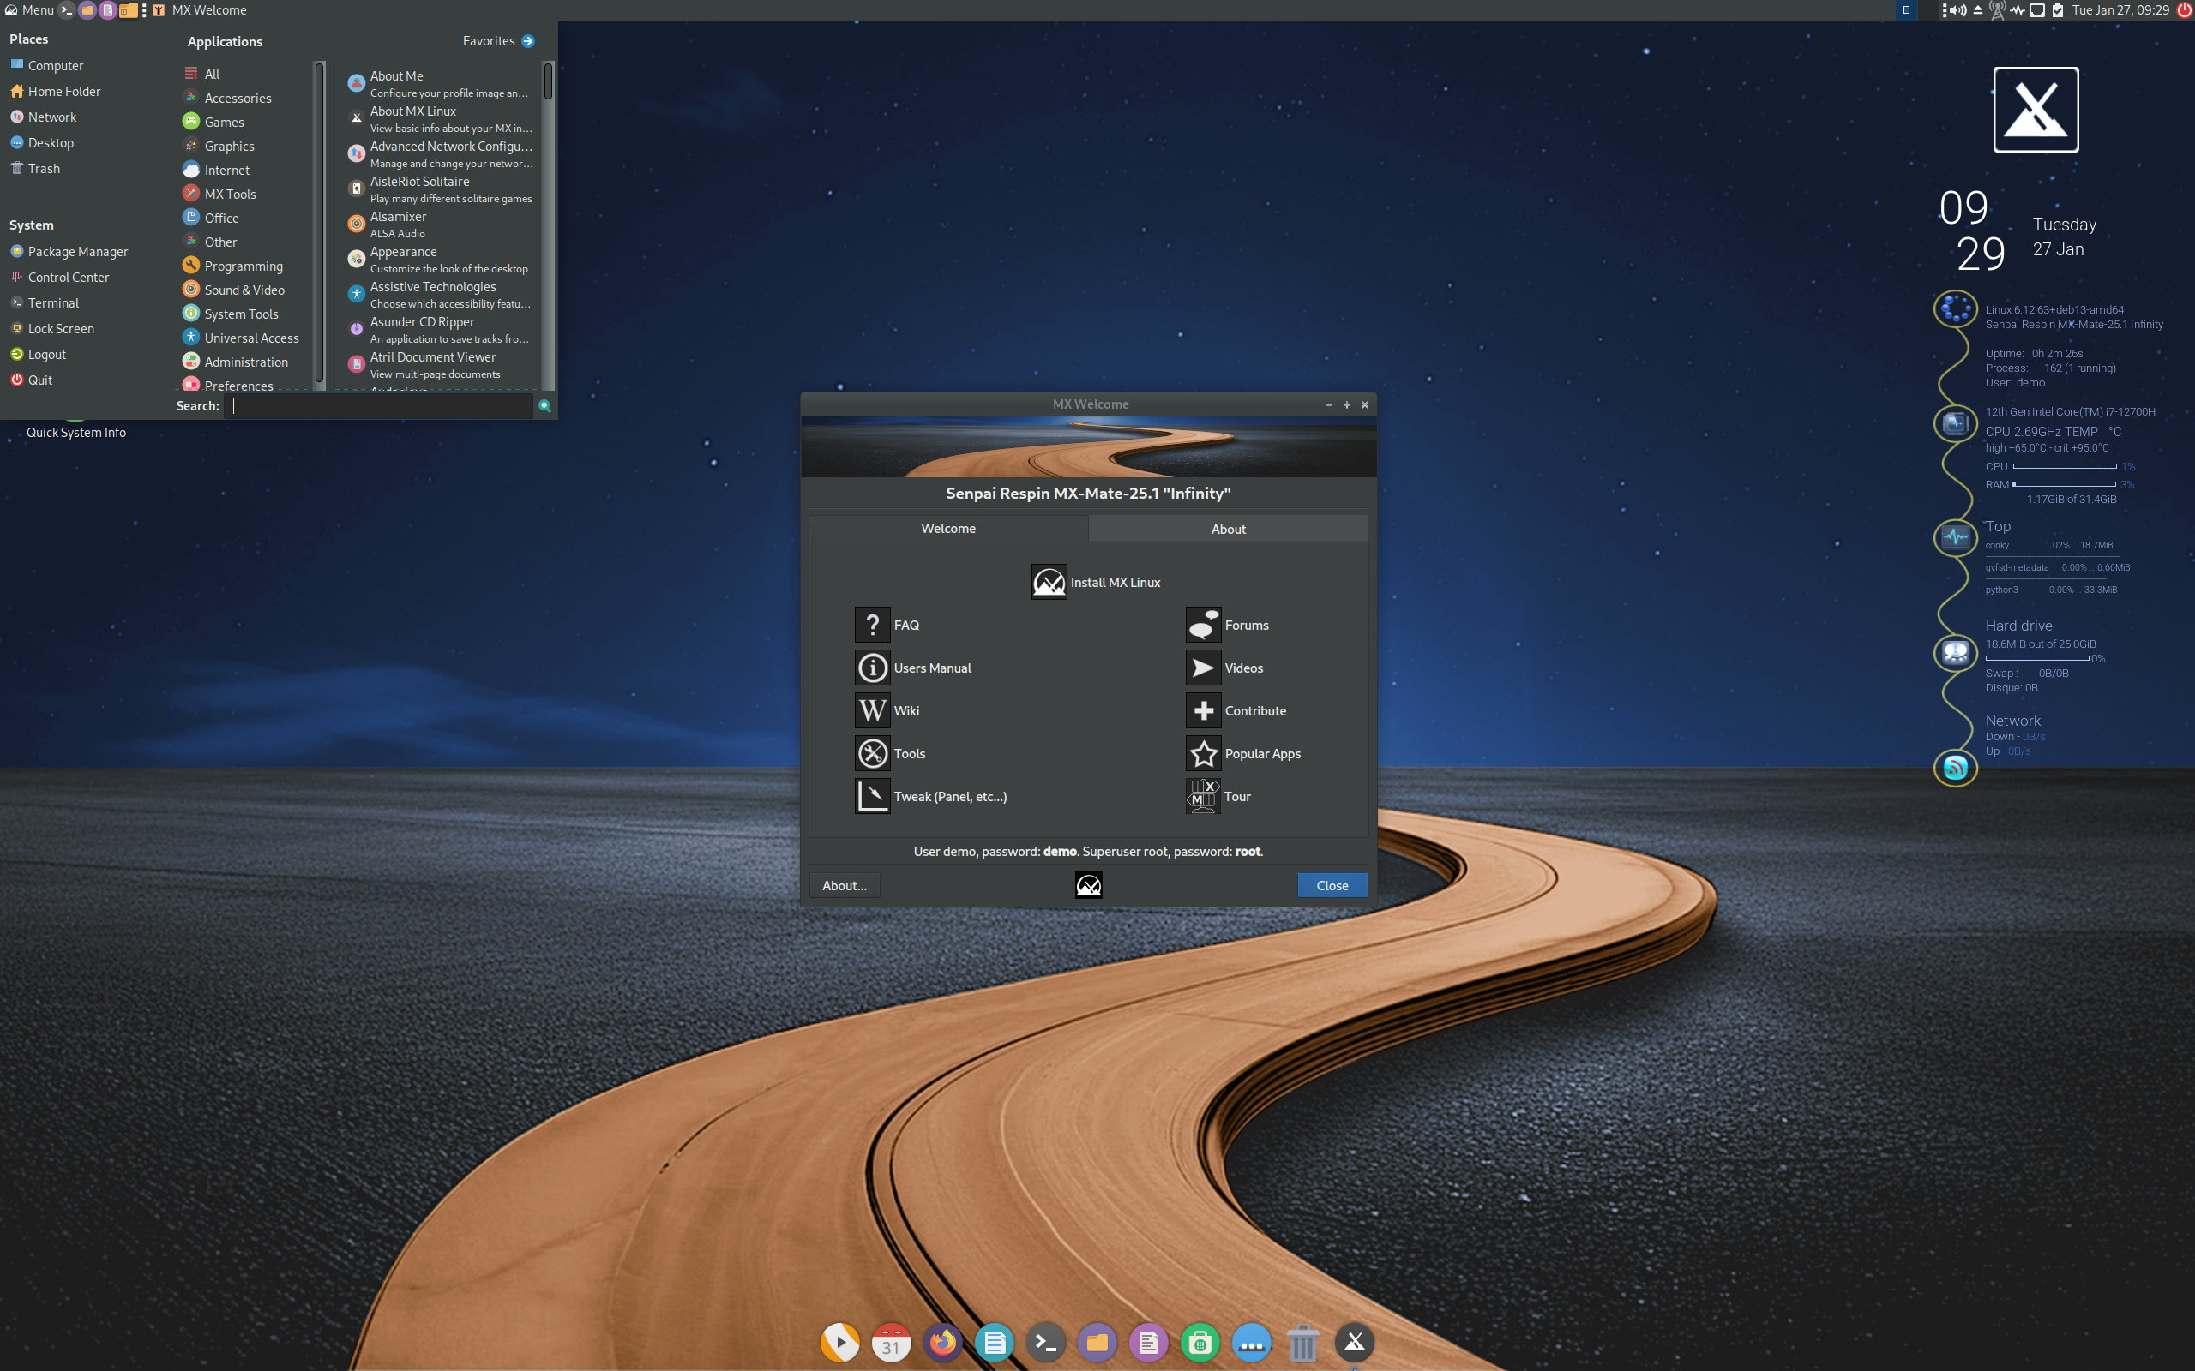Open Network under Places
2195x1371 pixels.
(x=44, y=117)
